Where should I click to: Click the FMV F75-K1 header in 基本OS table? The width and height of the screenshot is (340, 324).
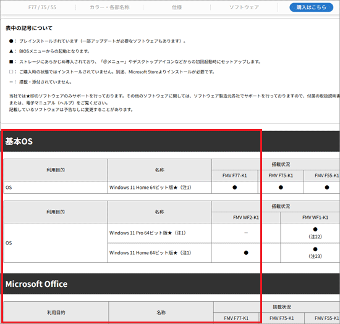coord(281,175)
